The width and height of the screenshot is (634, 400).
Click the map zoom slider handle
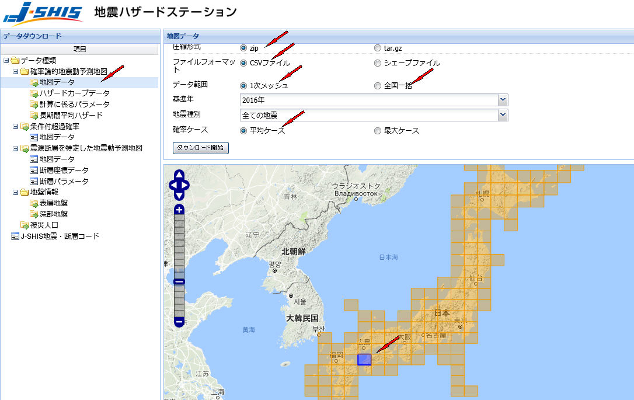[x=179, y=281]
